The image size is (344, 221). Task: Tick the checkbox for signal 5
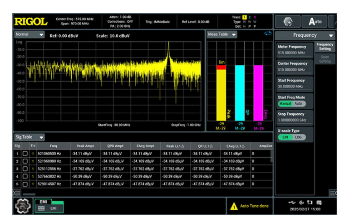[25, 184]
